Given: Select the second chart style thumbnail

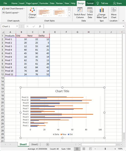Looking at the screenshot, I should [x=60, y=12].
